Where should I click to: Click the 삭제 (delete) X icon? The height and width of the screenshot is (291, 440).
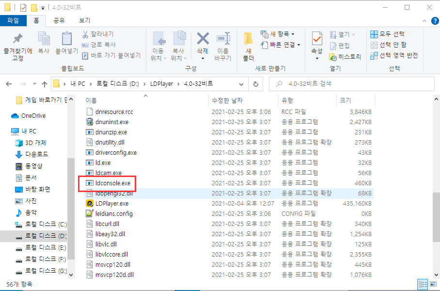(x=203, y=39)
